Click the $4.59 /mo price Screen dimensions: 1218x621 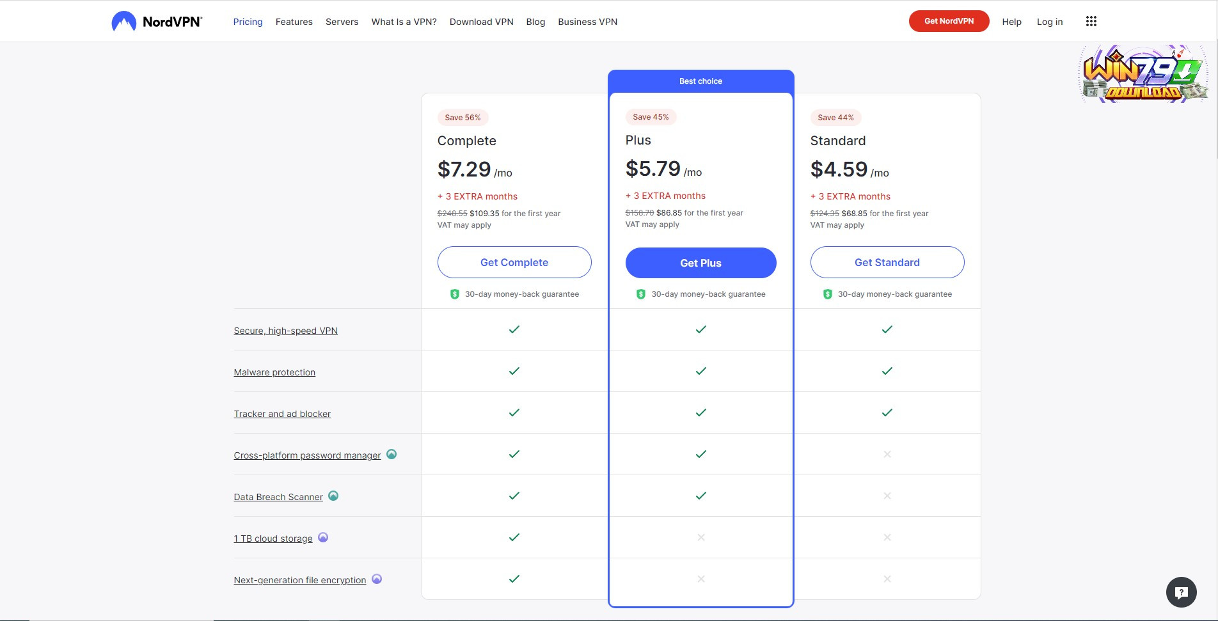click(850, 169)
